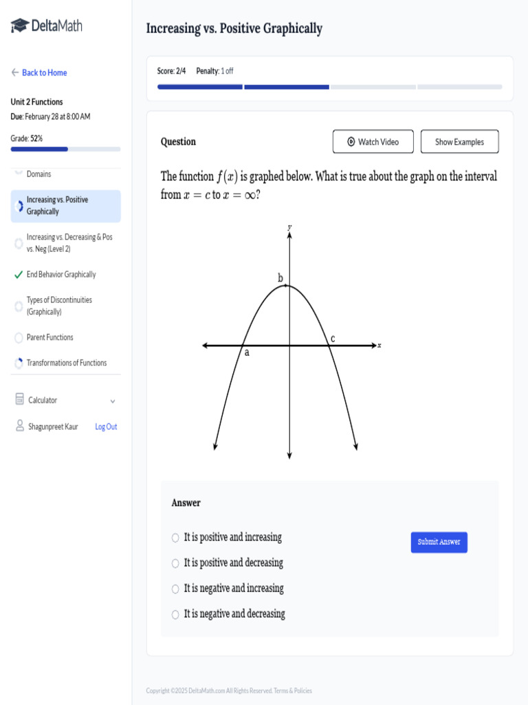Screen dimensions: 528x705
Task: Collapse the Domains section chevron
Action: 18,173
